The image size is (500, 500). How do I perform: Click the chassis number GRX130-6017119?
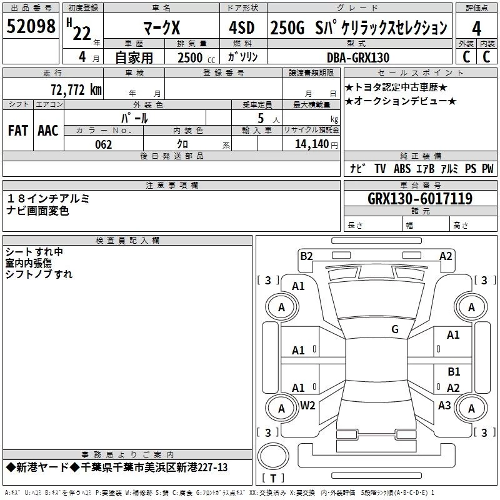point(420,199)
